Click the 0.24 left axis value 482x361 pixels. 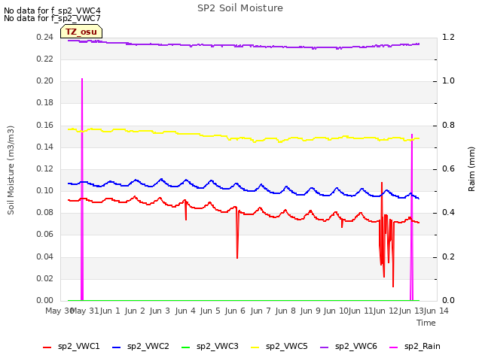(44, 37)
